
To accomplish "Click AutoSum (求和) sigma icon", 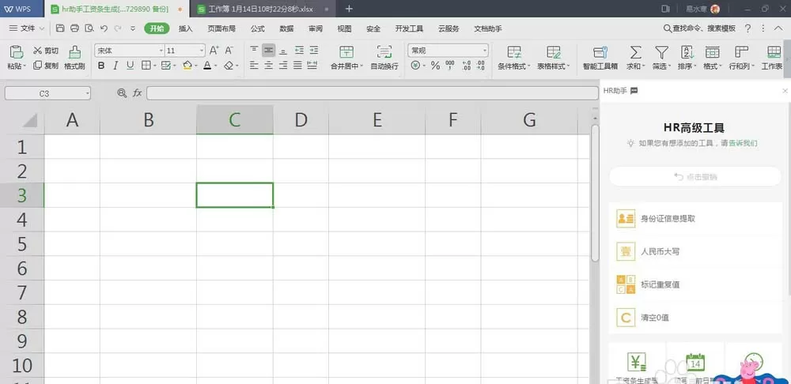I will (x=636, y=52).
